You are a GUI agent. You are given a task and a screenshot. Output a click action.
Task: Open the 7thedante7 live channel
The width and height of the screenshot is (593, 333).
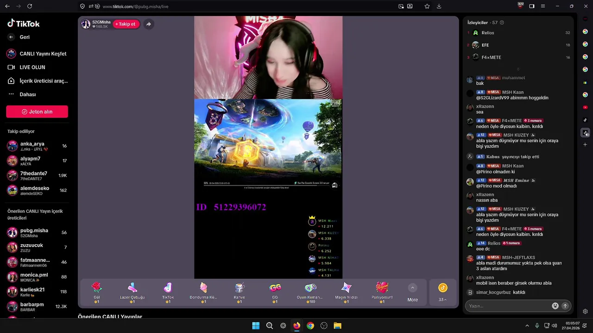37,176
